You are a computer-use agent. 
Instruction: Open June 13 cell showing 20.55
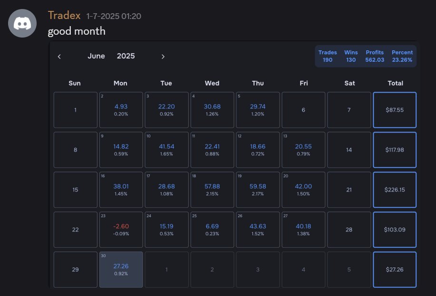coord(303,150)
